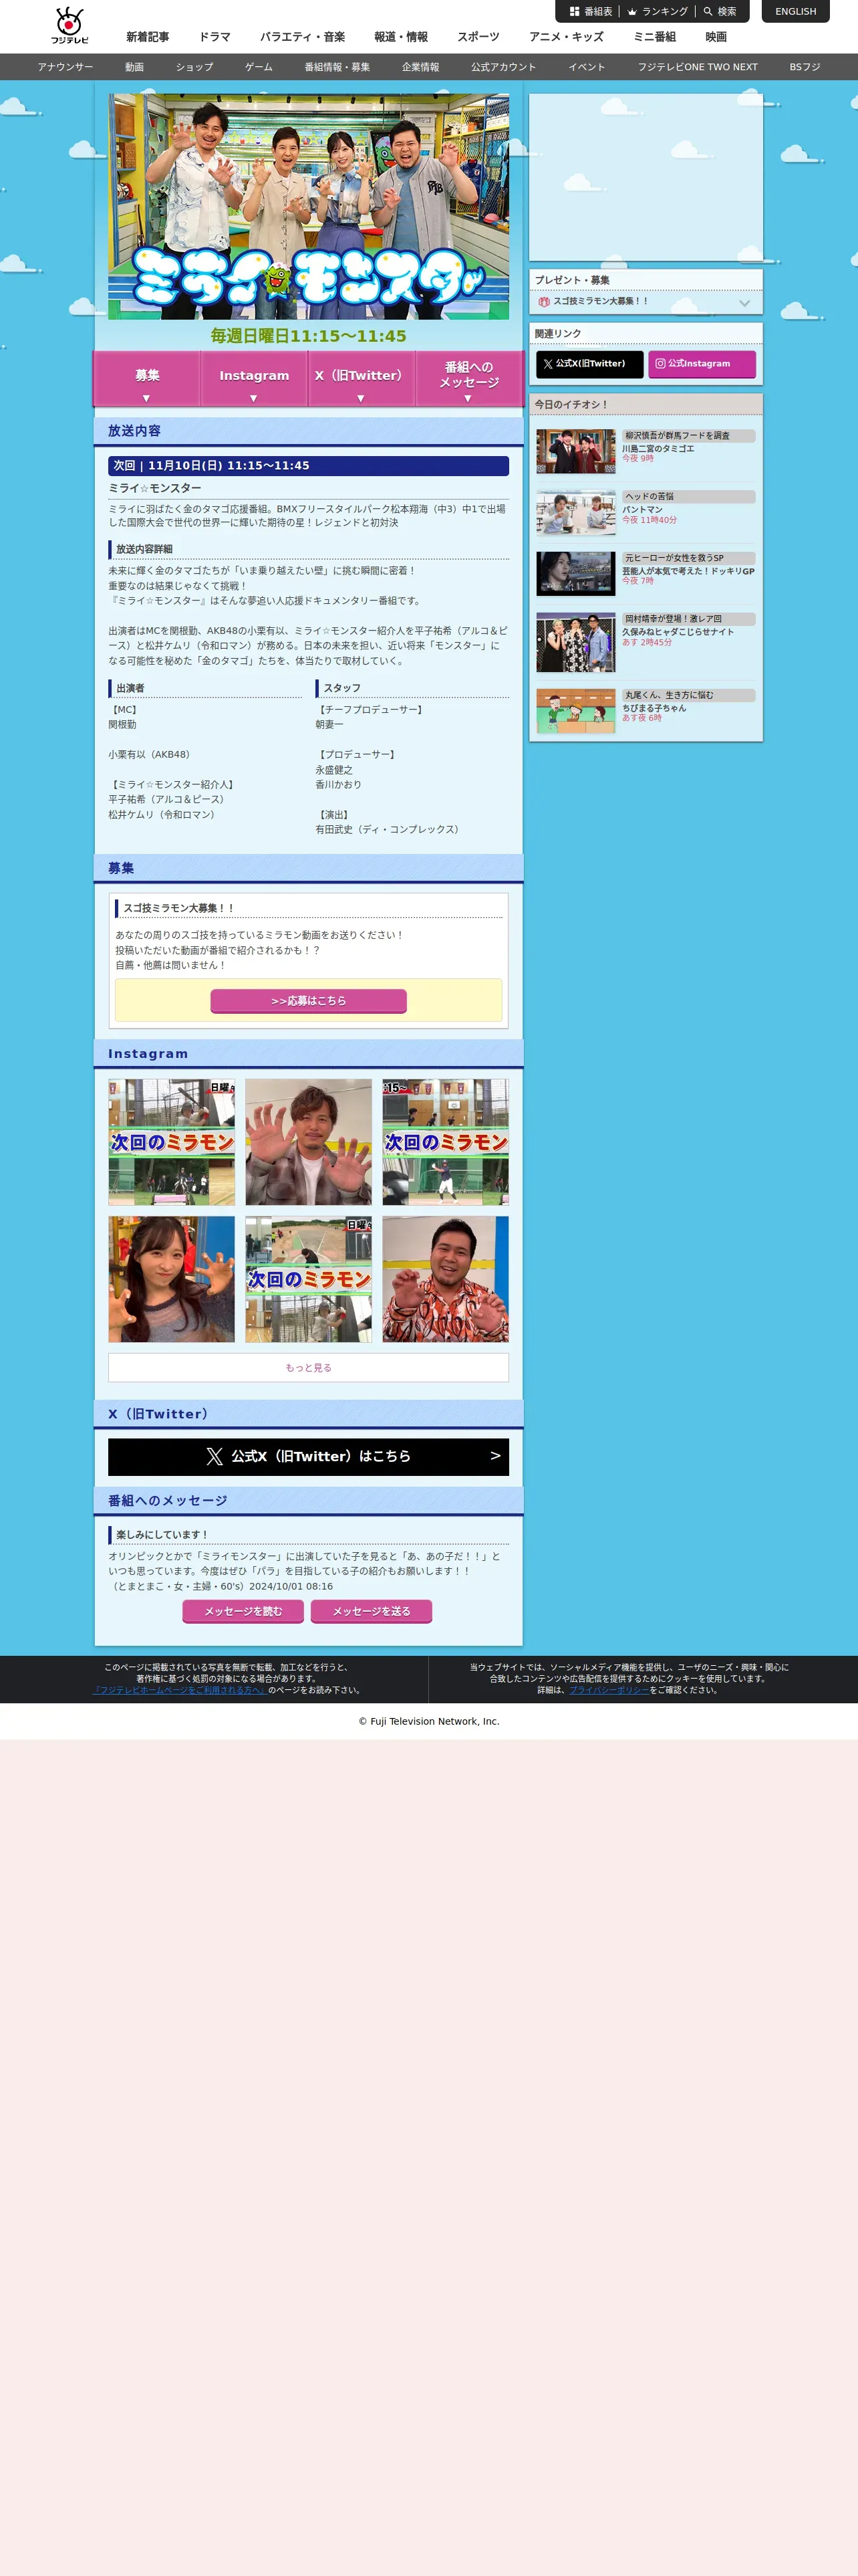This screenshot has width=858, height=2576.
Task: Jump to the Instagram section tab
Action: point(254,379)
